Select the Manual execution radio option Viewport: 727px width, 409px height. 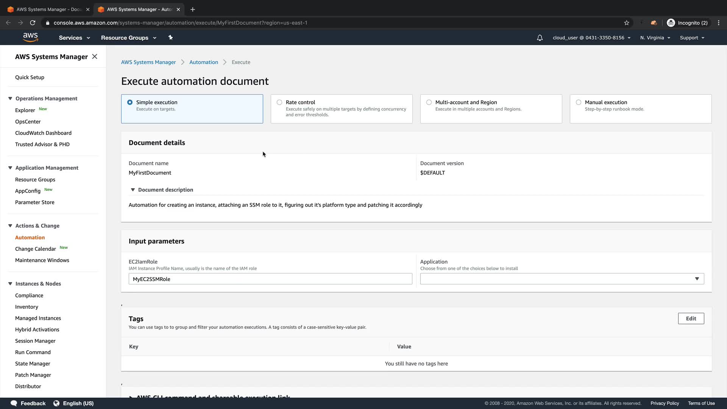[x=579, y=102]
